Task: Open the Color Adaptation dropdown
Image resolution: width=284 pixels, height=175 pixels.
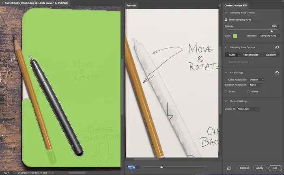Action: (256, 80)
